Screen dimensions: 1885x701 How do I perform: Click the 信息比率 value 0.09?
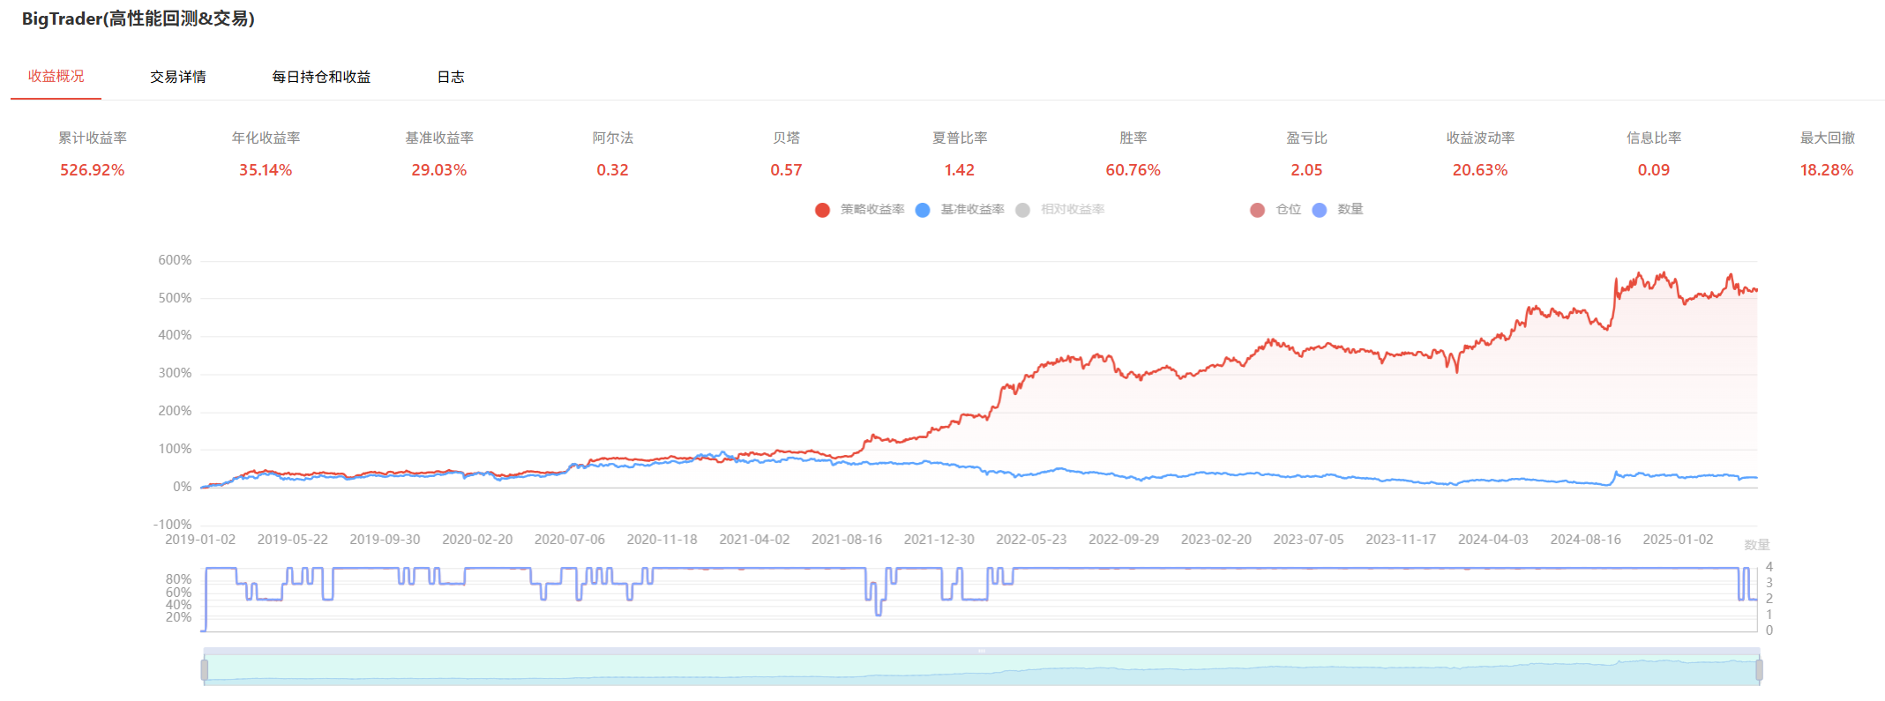(x=1654, y=170)
